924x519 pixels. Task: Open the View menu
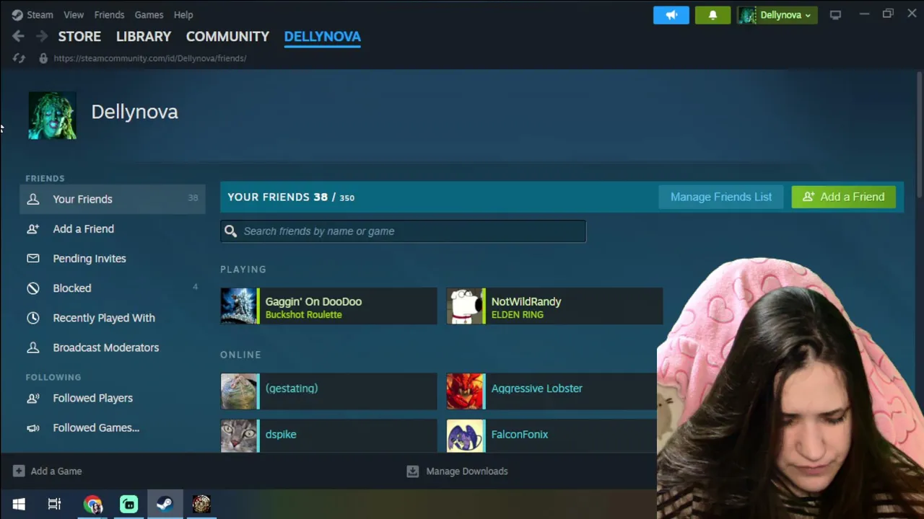pyautogui.click(x=74, y=14)
